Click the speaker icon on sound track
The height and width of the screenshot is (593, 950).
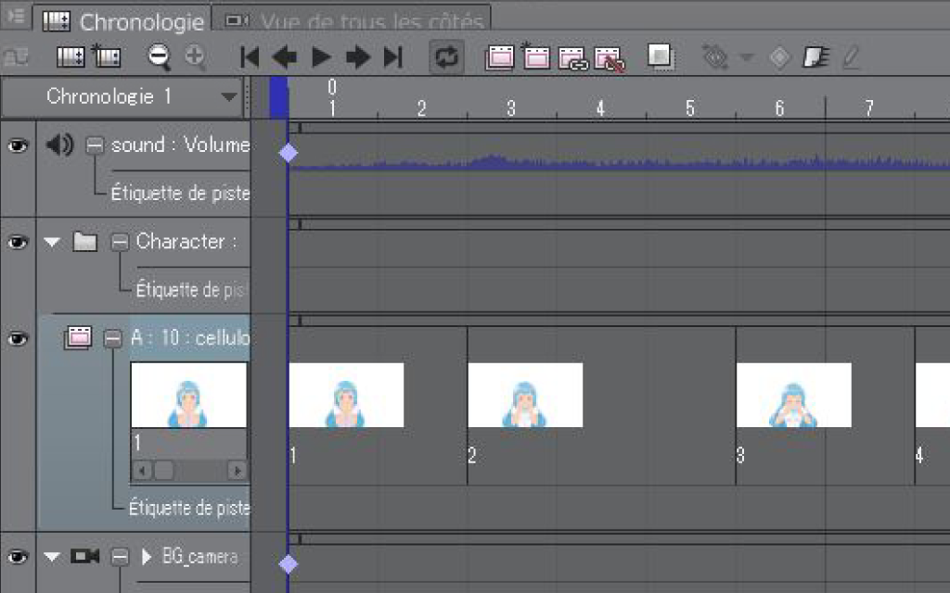(x=59, y=145)
